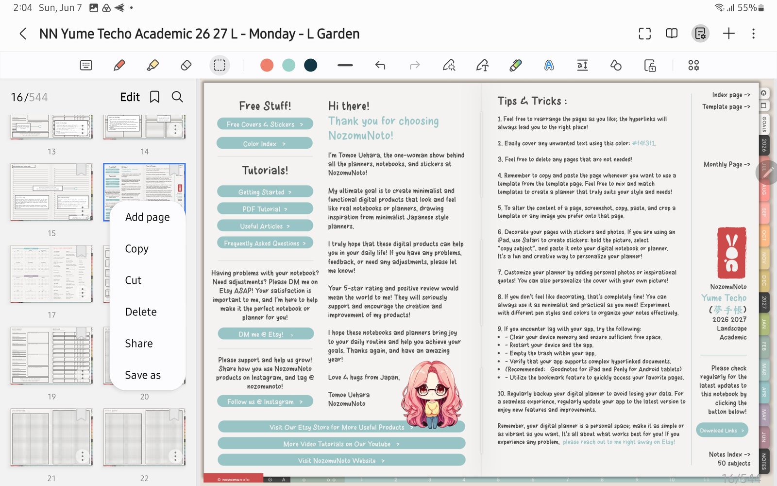The width and height of the screenshot is (777, 486).
Task: Tap Edit in the page list
Action: [x=130, y=97]
